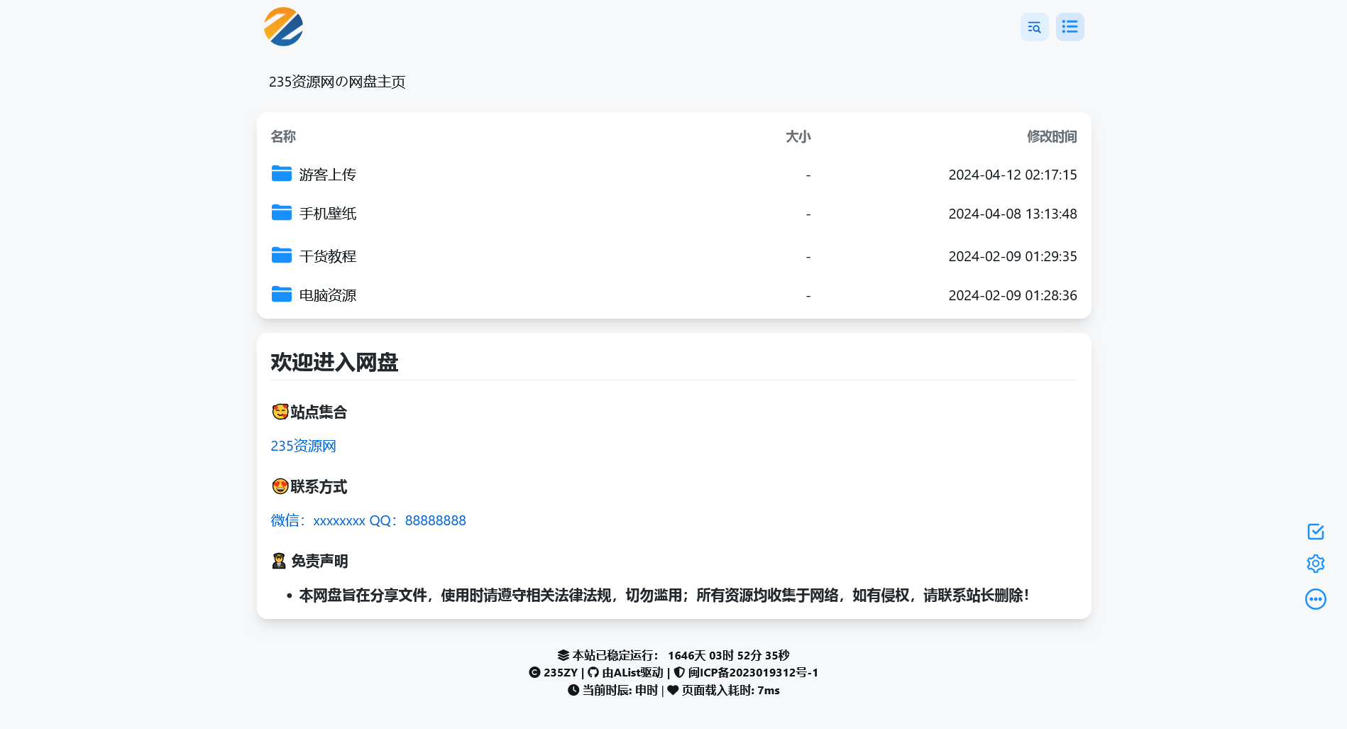Click the 235 site logo
The image size is (1347, 729).
tap(284, 27)
